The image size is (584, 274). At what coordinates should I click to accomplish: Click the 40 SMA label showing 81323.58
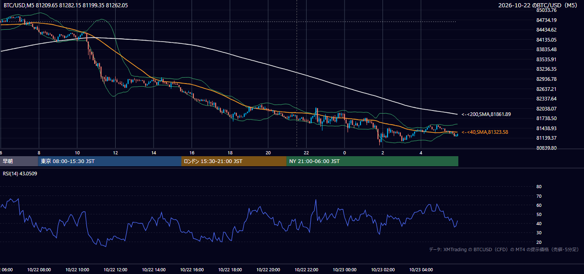pos(485,132)
